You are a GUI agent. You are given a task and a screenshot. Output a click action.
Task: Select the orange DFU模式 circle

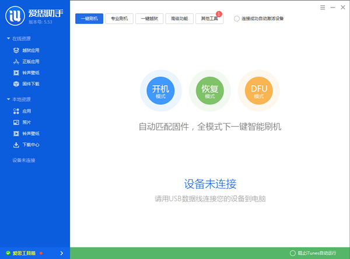pyautogui.click(x=259, y=90)
